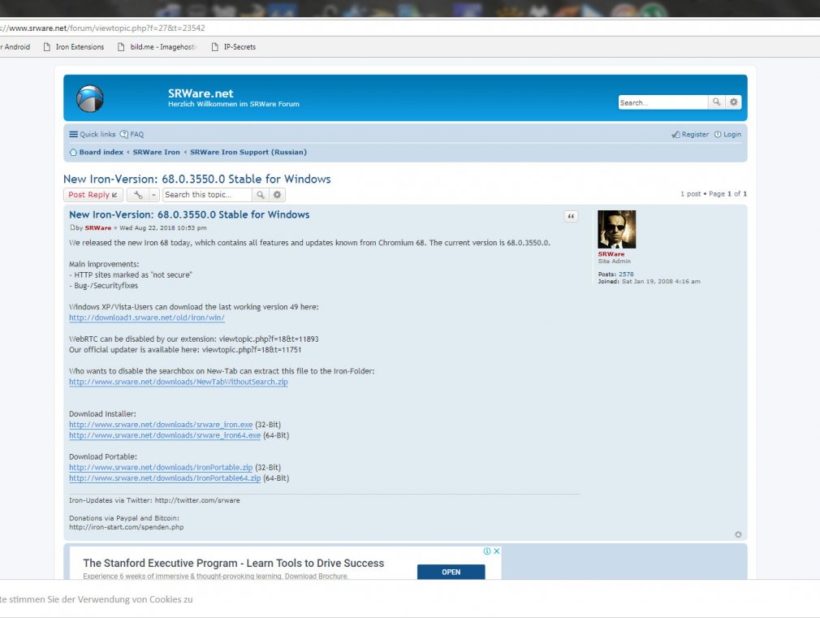Close the Stanford ad with the X icon
Viewport: 820px width, 618px height.
(x=497, y=551)
